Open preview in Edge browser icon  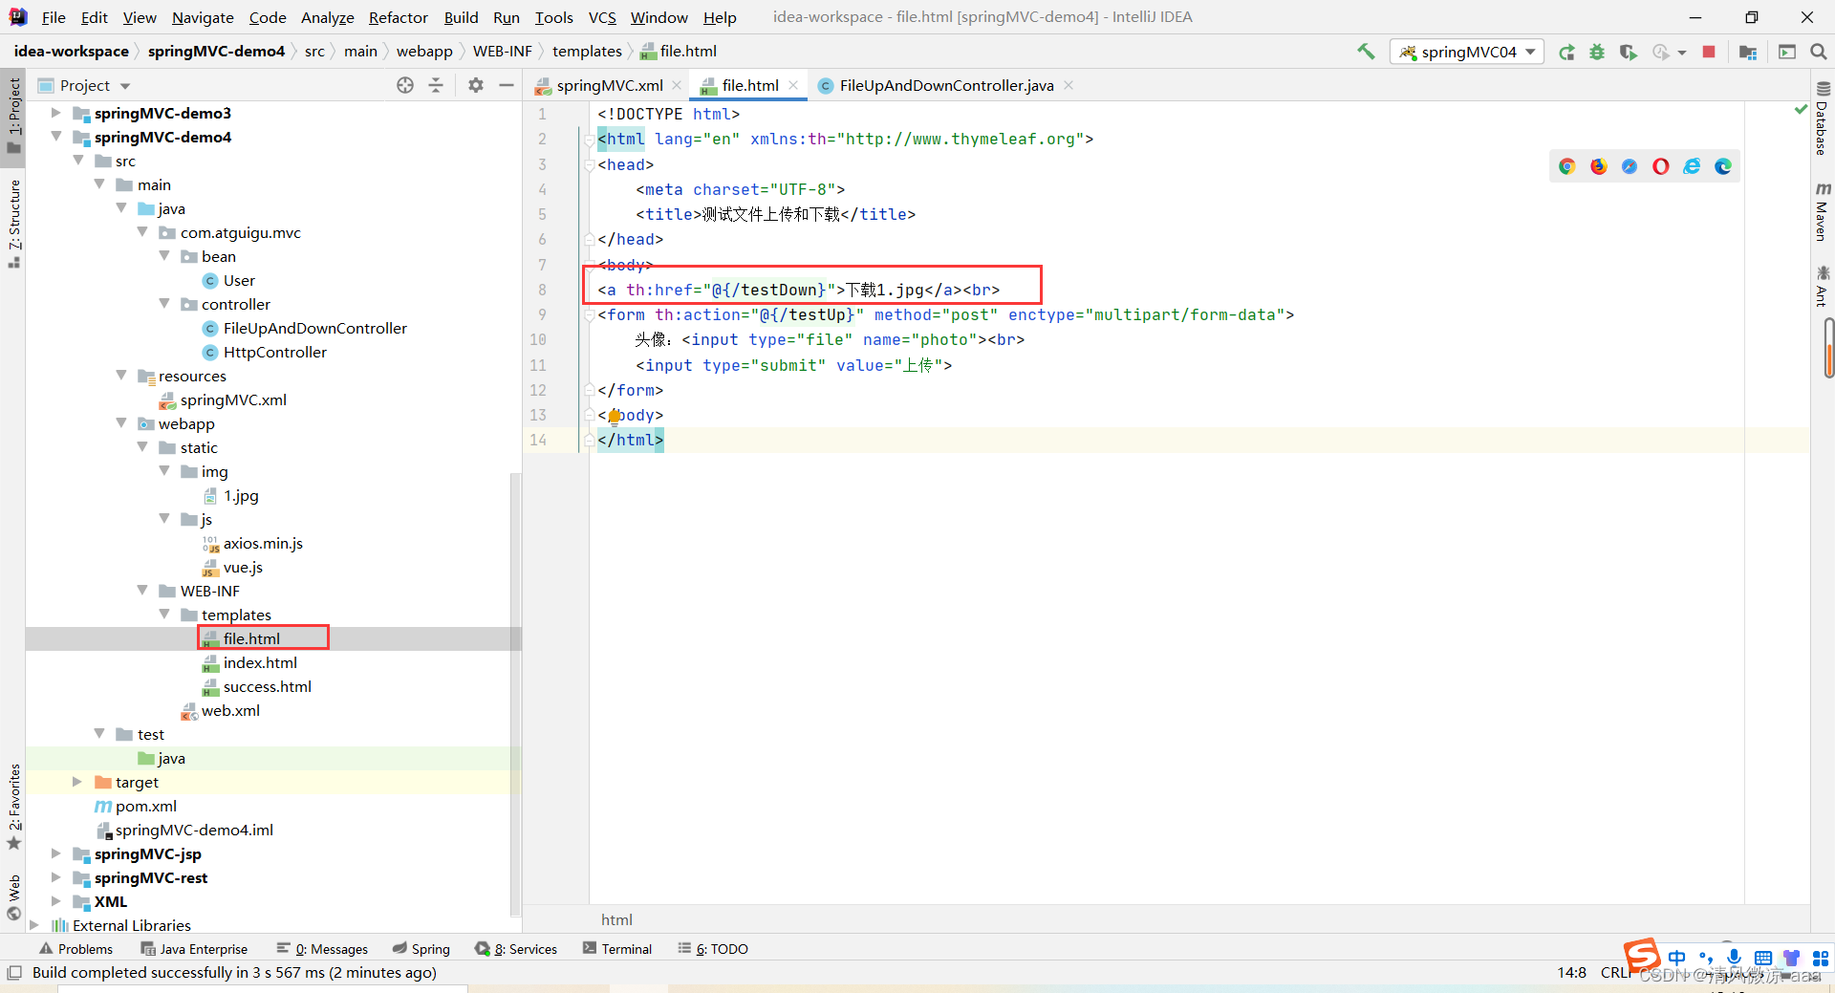(1723, 166)
